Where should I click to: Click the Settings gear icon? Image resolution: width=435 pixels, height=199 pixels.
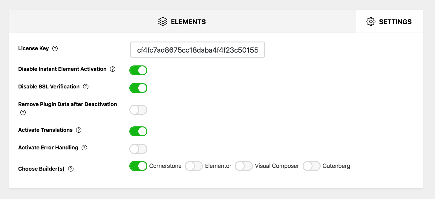(x=371, y=22)
